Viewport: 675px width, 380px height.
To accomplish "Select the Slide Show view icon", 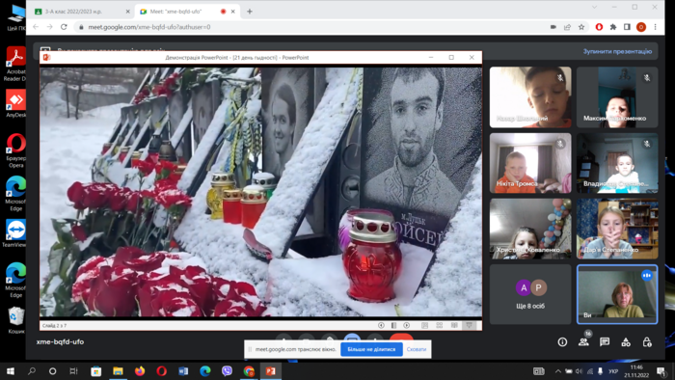I will point(470,325).
